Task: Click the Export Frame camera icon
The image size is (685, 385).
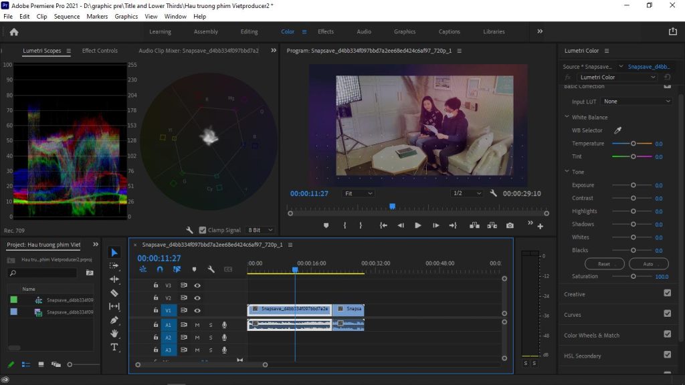Action: (509, 226)
